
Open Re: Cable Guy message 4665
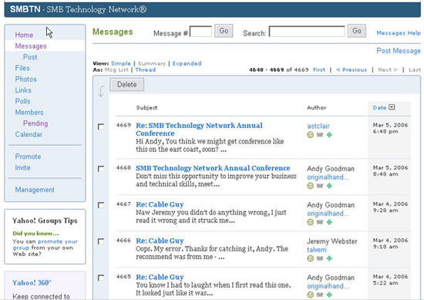coord(160,277)
